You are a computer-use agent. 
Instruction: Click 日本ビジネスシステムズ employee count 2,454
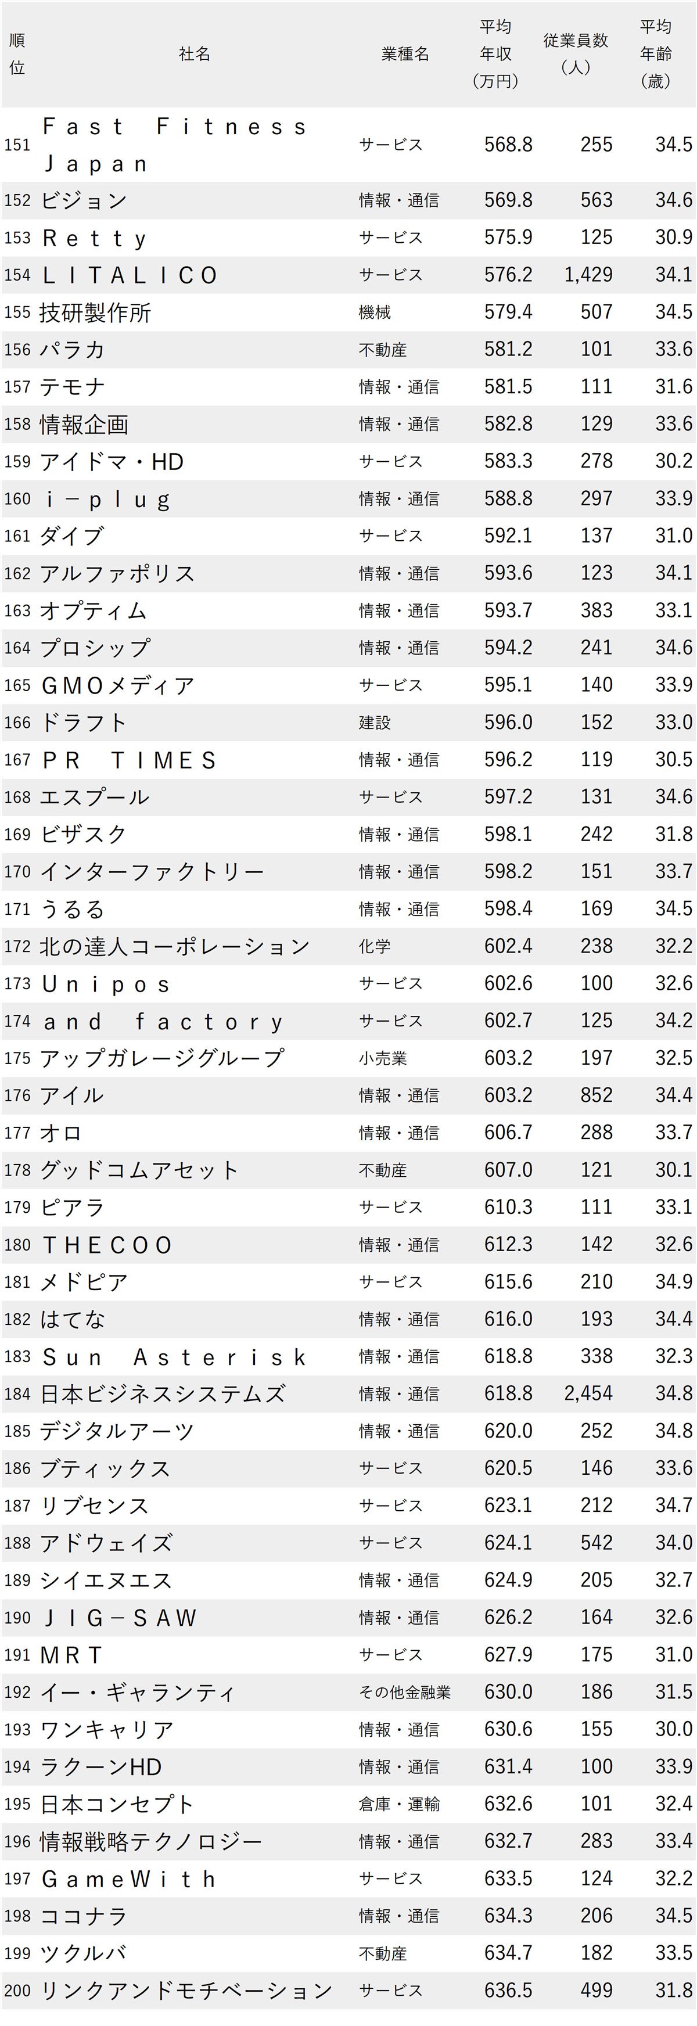pyautogui.click(x=588, y=1393)
